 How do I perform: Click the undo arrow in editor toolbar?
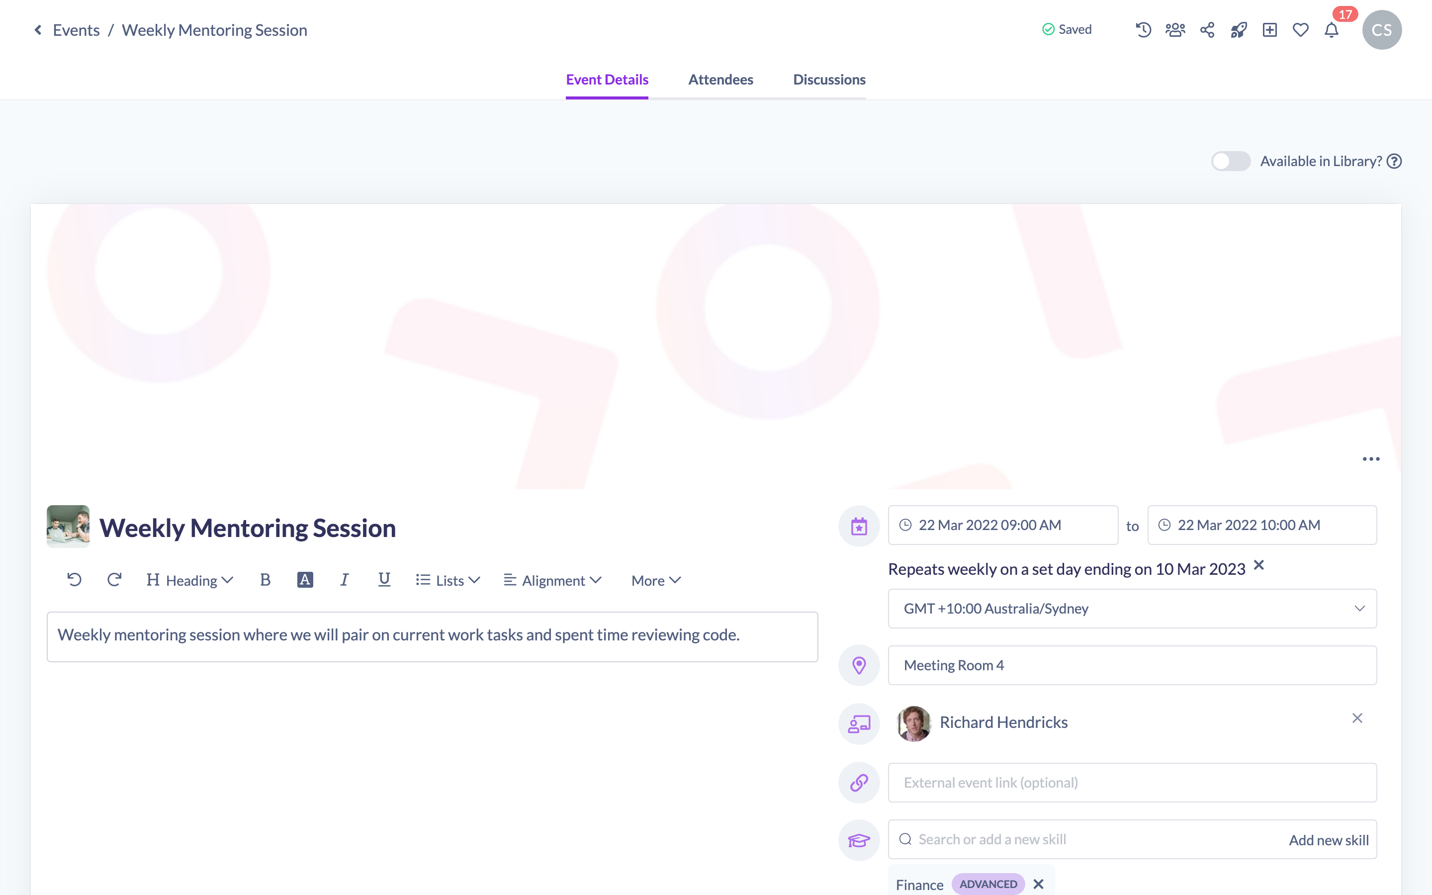tap(74, 579)
